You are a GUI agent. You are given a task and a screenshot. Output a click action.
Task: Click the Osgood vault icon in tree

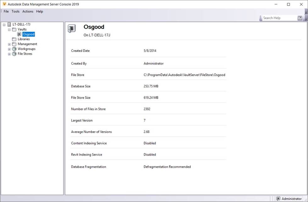(19, 34)
